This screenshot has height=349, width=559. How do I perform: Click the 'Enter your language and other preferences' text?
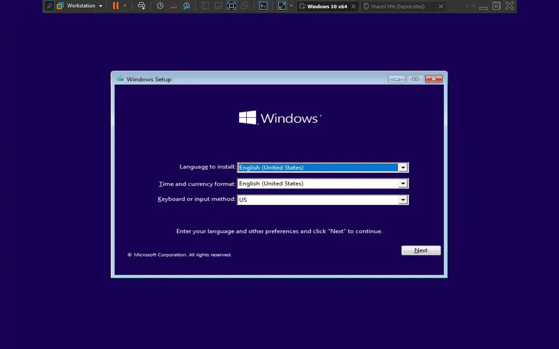279,231
